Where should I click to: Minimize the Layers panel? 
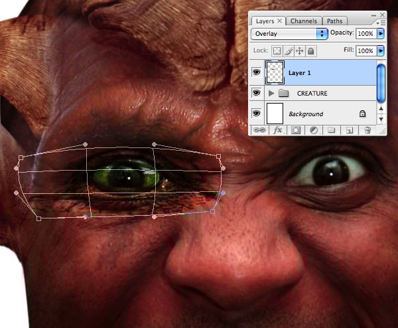(373, 15)
